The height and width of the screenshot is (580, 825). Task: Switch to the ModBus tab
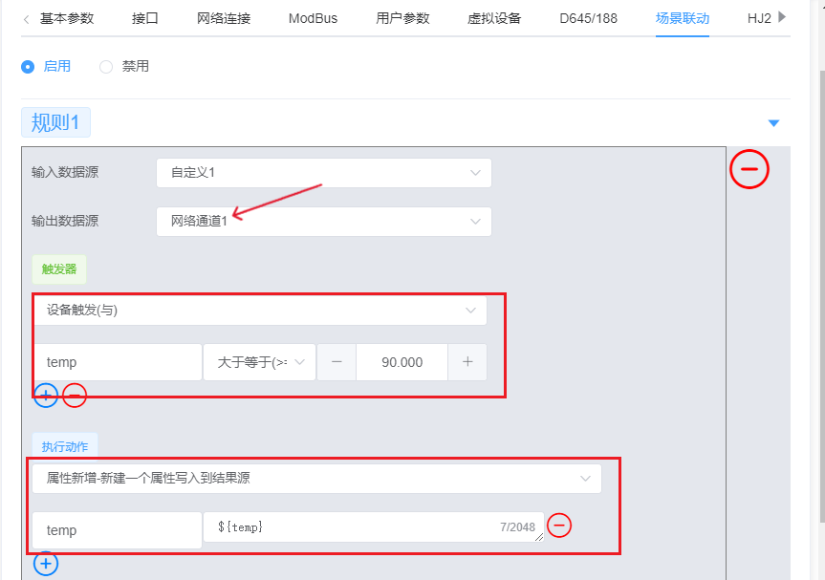point(313,18)
